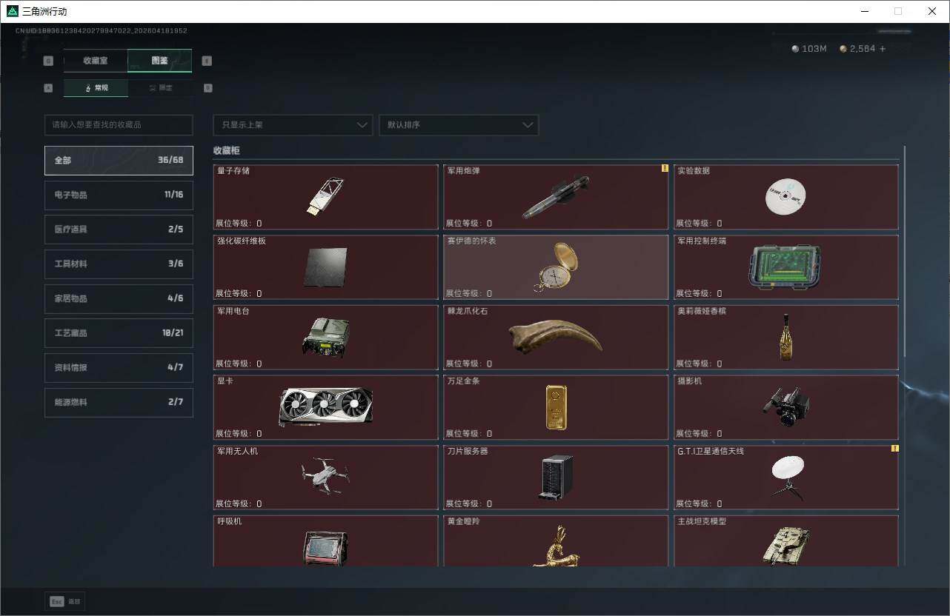The image size is (950, 616).
Task: Click the 收藏柜 section heading
Action: 227,150
